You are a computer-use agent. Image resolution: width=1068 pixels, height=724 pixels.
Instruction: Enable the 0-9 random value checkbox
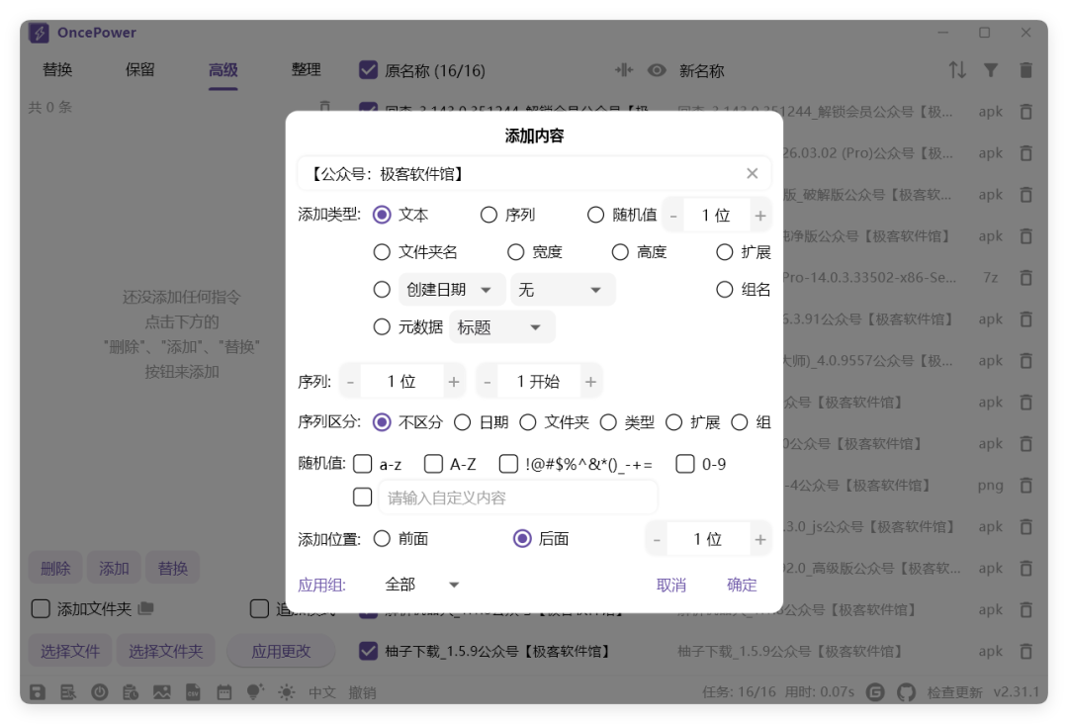tap(684, 465)
